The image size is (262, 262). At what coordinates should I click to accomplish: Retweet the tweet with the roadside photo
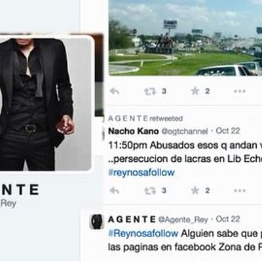[150, 91]
